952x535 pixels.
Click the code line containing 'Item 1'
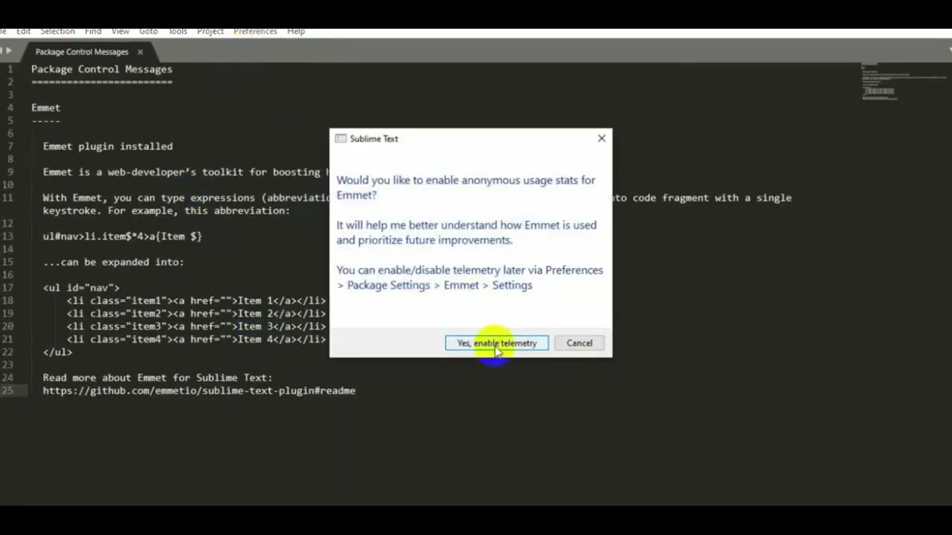pos(196,301)
